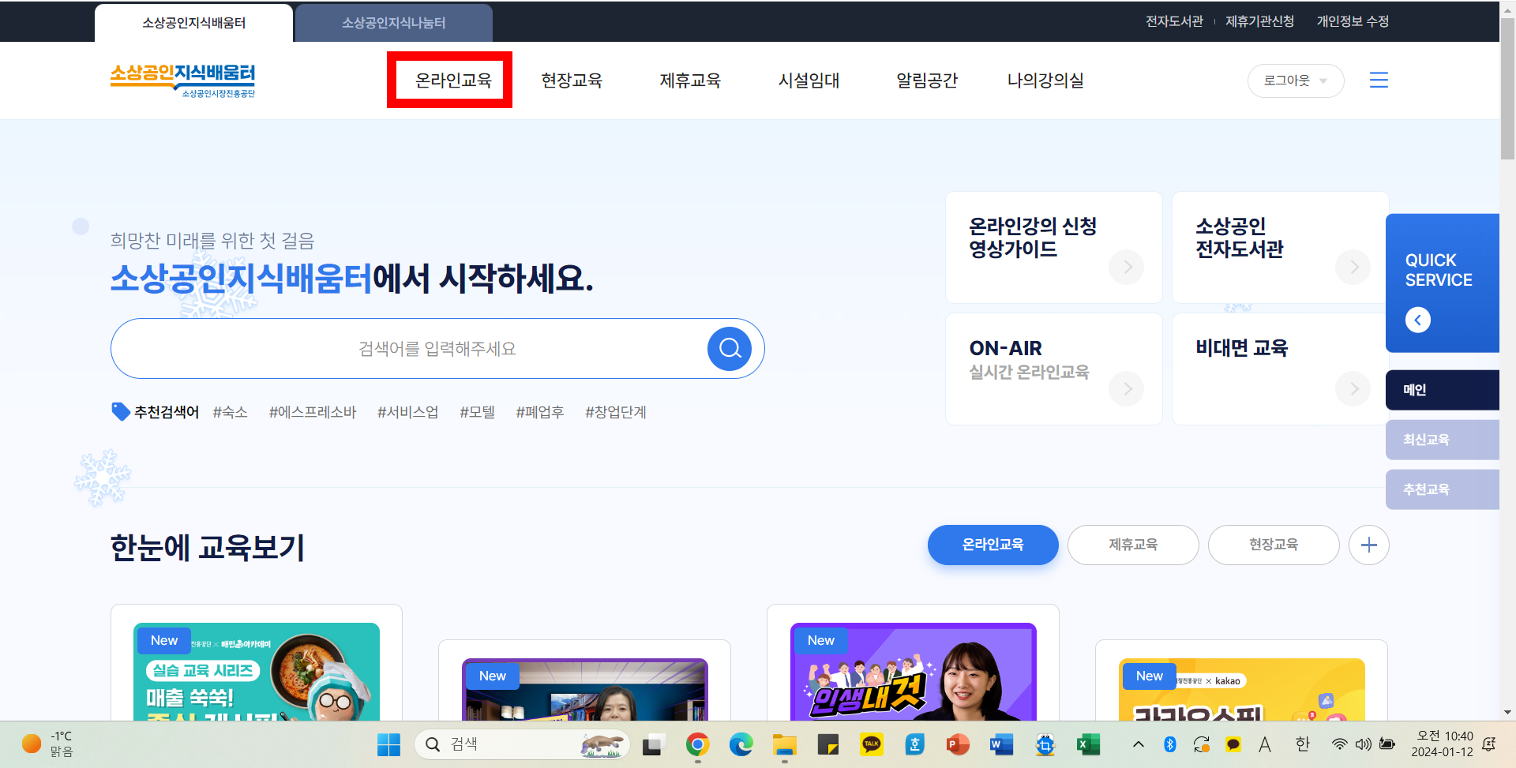Open the 시설임대 menu
The height and width of the screenshot is (768, 1516).
[x=809, y=80]
